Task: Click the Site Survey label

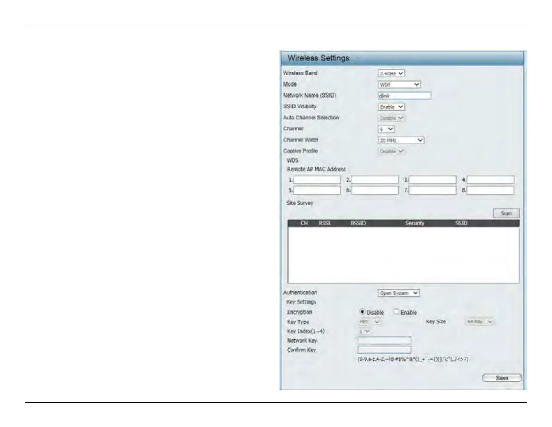Action: [300, 203]
